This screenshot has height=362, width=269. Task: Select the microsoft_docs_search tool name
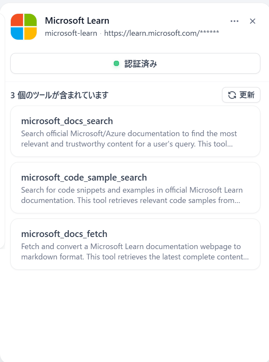pyautogui.click(x=67, y=121)
